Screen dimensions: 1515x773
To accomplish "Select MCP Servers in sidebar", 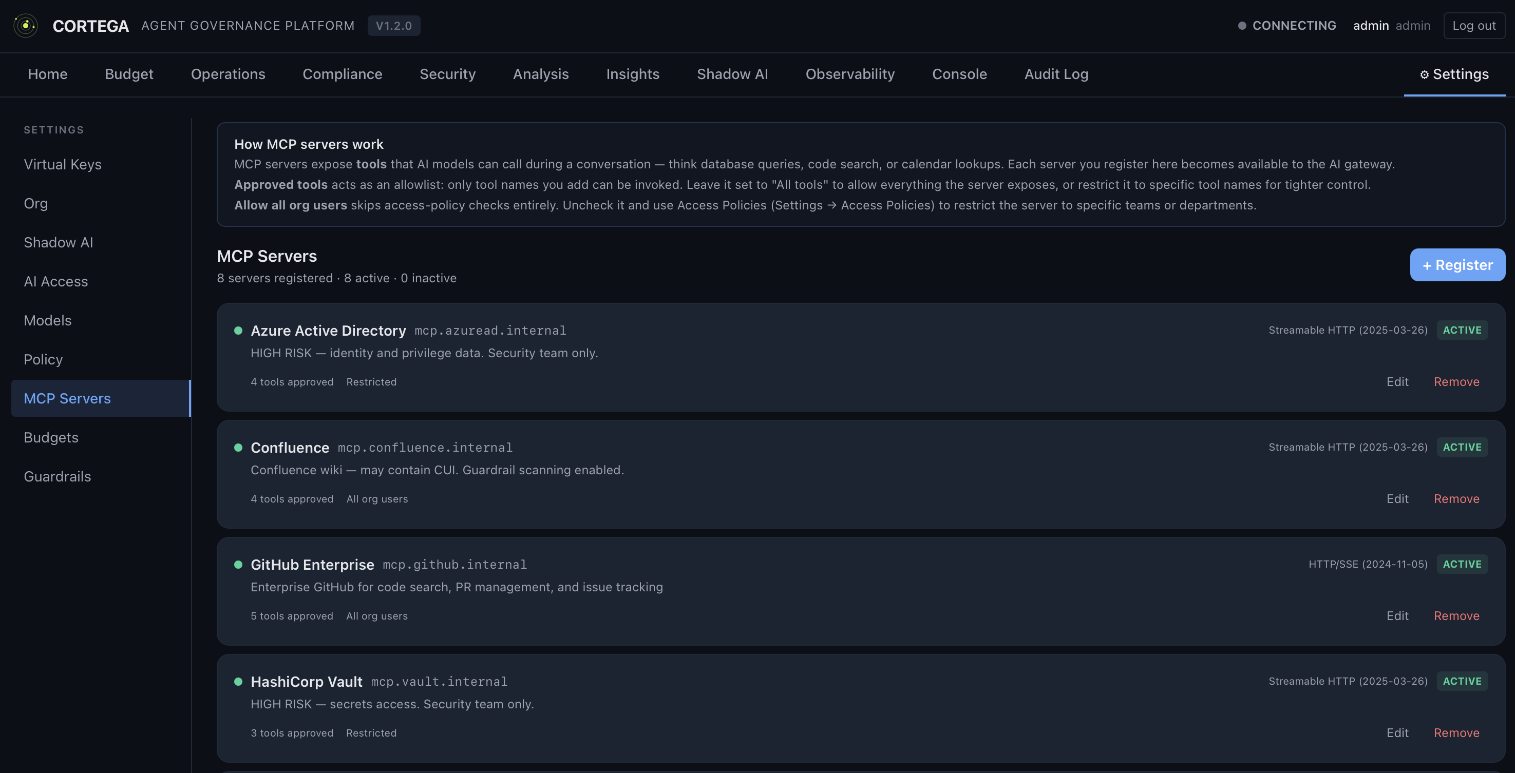I will tap(101, 398).
